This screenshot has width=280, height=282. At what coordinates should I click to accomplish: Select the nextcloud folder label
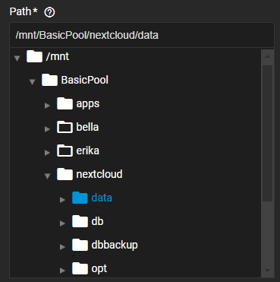(x=99, y=174)
